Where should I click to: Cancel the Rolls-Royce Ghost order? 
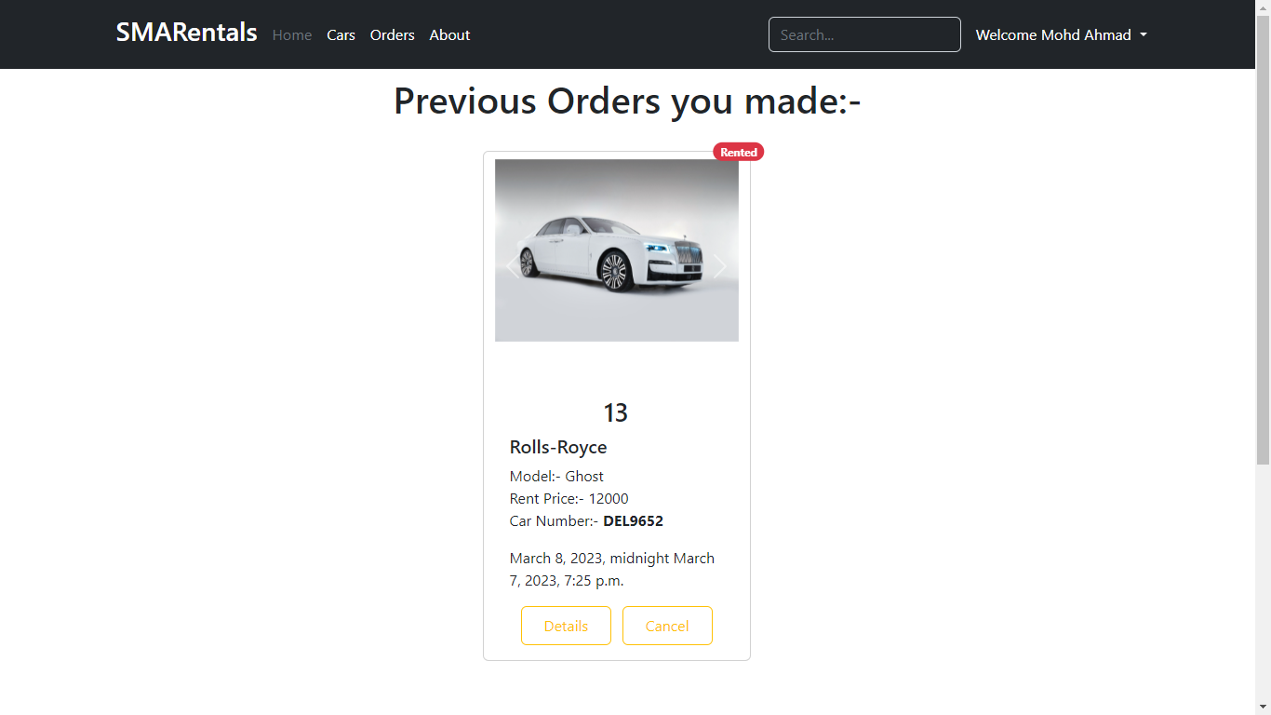pyautogui.click(x=667, y=626)
